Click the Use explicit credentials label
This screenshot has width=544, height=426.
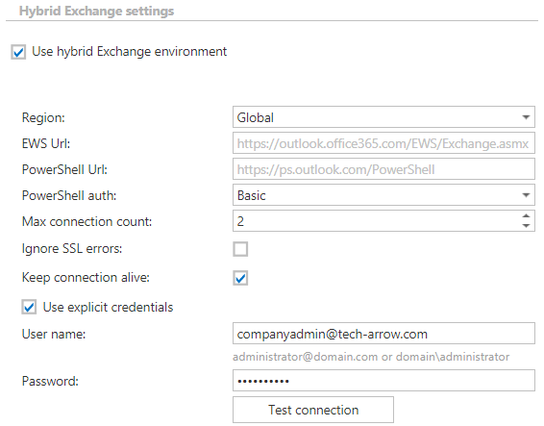click(x=108, y=308)
